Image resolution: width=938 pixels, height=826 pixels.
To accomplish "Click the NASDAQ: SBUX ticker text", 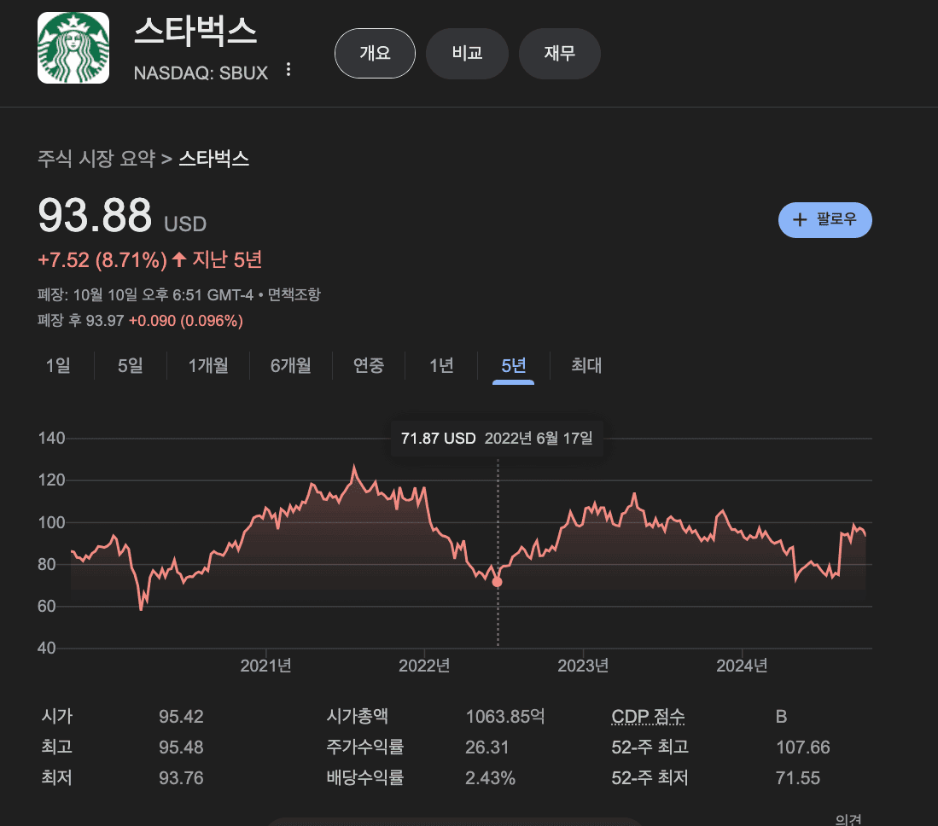I will click(x=201, y=73).
